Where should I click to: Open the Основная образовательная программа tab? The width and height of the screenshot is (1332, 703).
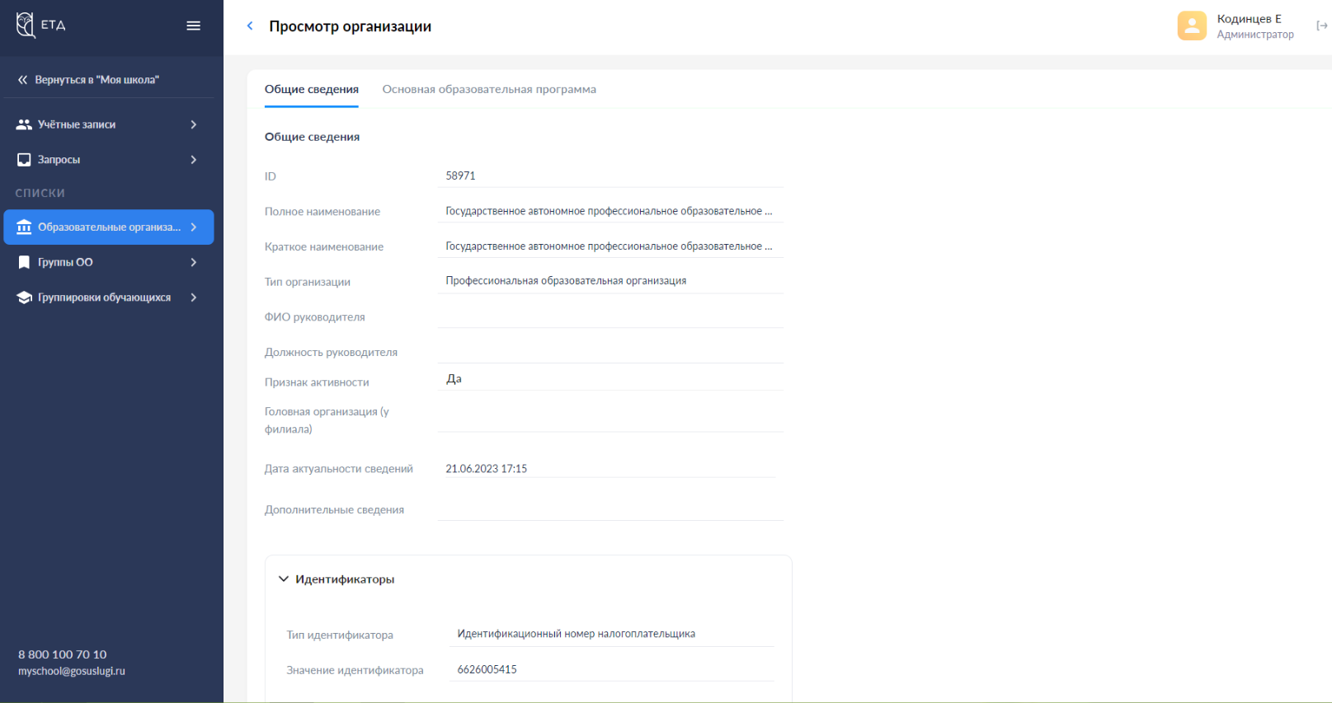489,89
